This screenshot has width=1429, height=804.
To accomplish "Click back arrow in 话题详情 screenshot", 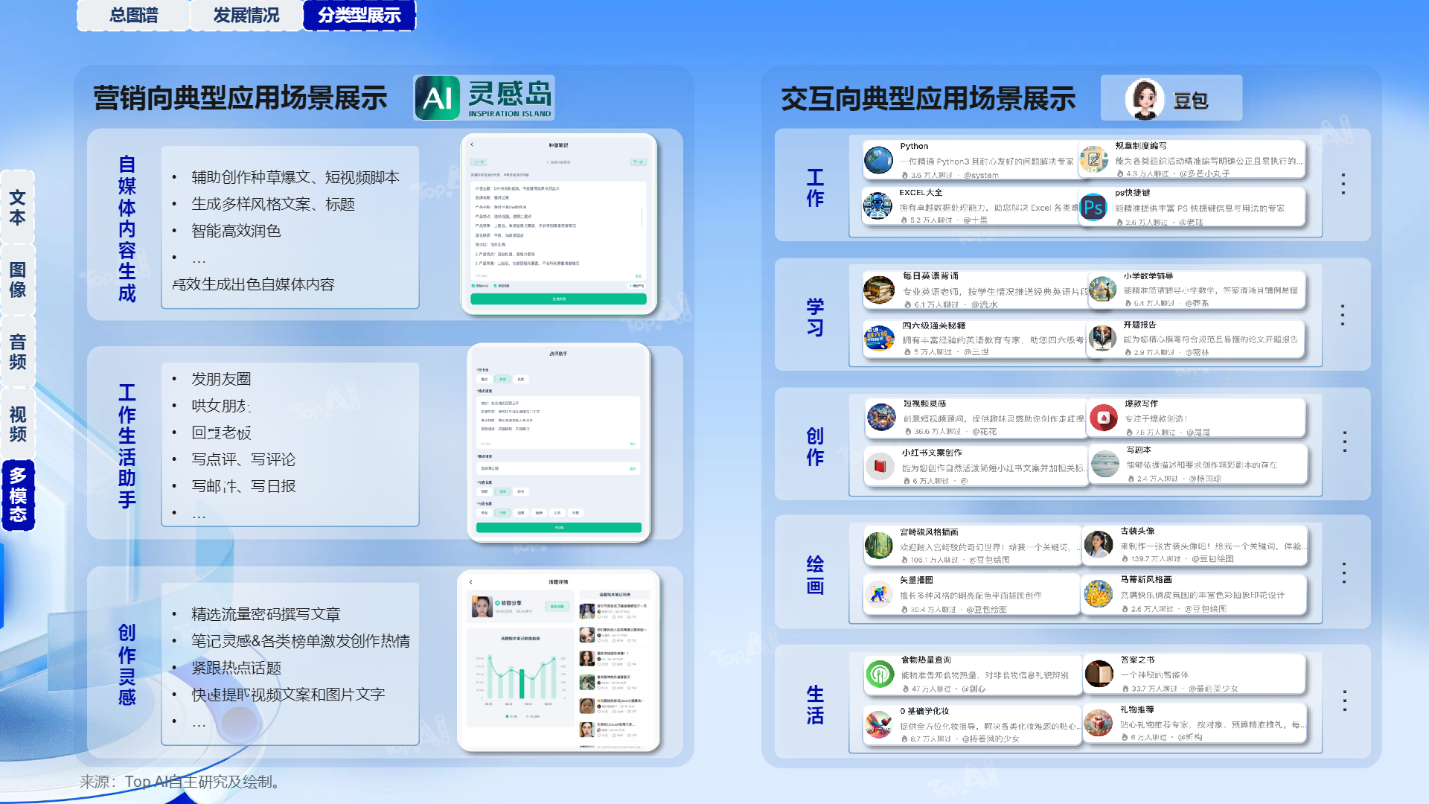I will point(471,581).
